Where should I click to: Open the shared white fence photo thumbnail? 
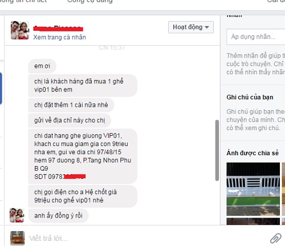click(253, 189)
